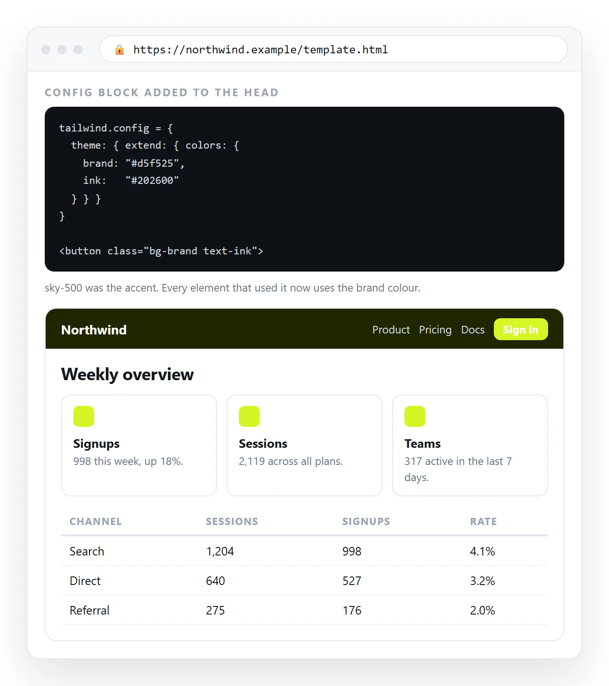
Task: Click '317 active in the last 7 days.' text
Action: click(458, 469)
